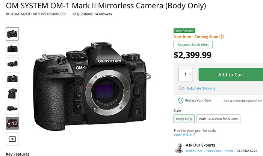263x156 pixels.
Task: Open the Calculate Shipping link
Action: tap(201, 88)
